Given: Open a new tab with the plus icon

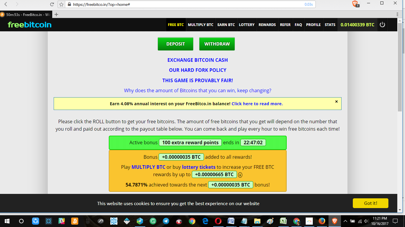Looking at the screenshot, I should pos(56,14).
